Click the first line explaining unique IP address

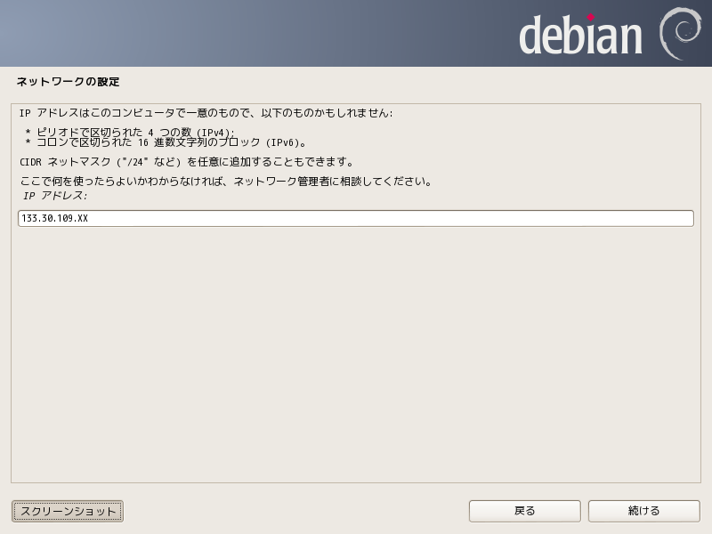206,113
